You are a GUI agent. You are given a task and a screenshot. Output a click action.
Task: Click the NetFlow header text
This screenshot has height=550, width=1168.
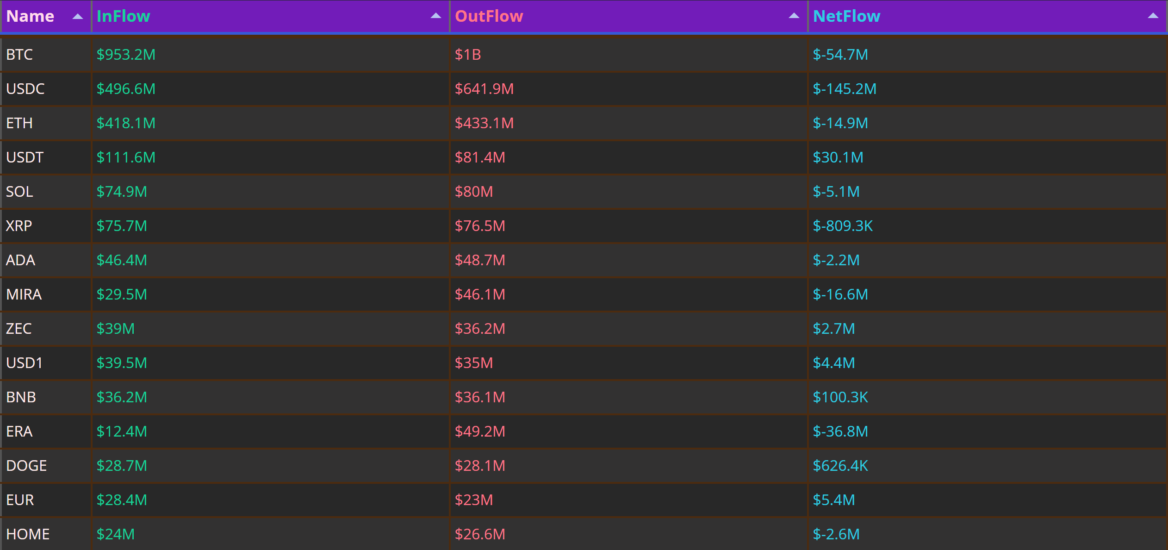(x=846, y=16)
